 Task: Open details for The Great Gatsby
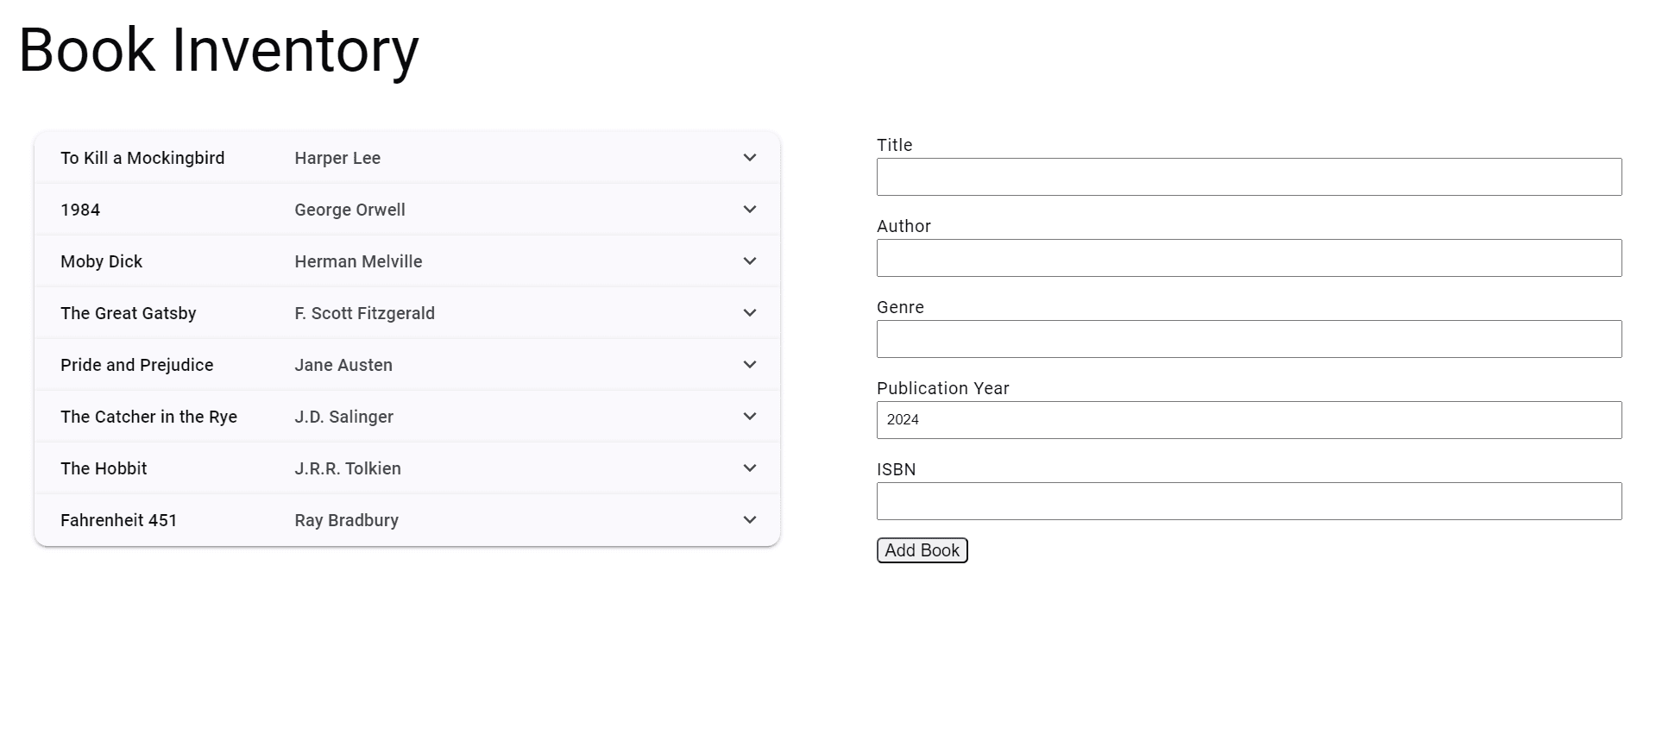pos(749,312)
